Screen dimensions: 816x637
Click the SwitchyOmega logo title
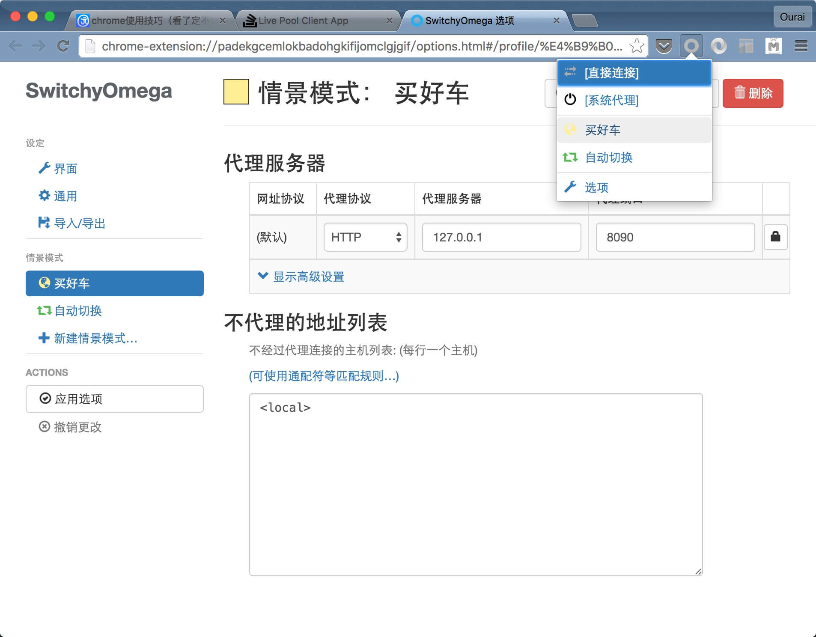(x=99, y=91)
